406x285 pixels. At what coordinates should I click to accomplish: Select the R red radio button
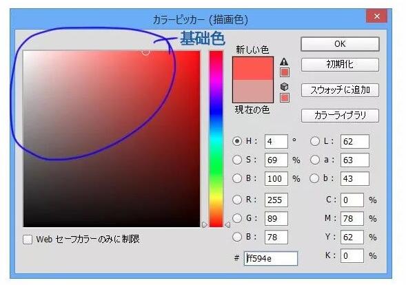tap(237, 200)
